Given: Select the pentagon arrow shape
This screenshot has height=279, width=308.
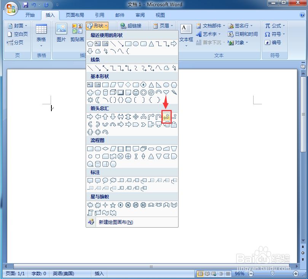Looking at the screenshot, I should pyautogui.click(x=136, y=124).
